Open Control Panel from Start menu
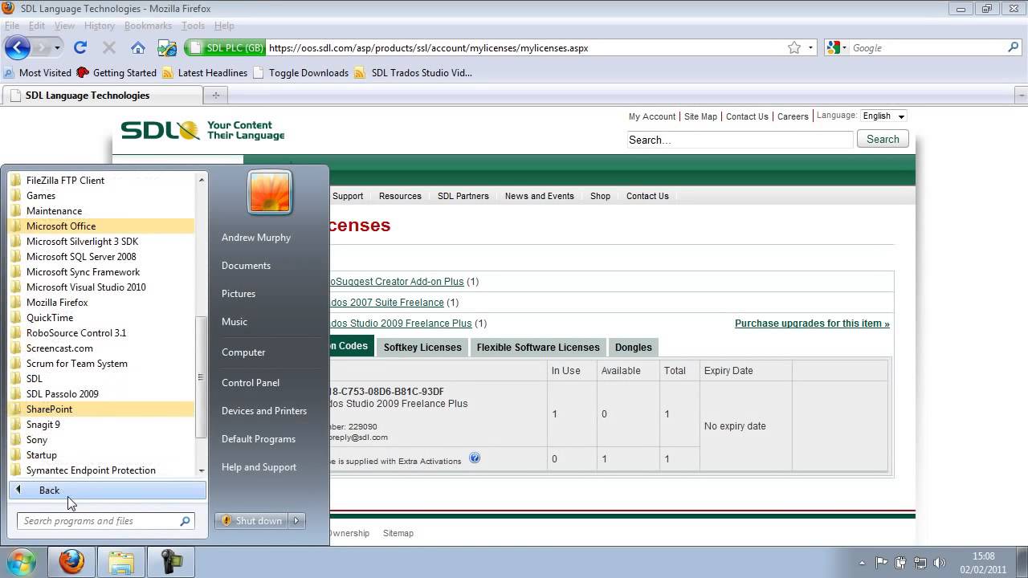1028x578 pixels. pyautogui.click(x=251, y=383)
